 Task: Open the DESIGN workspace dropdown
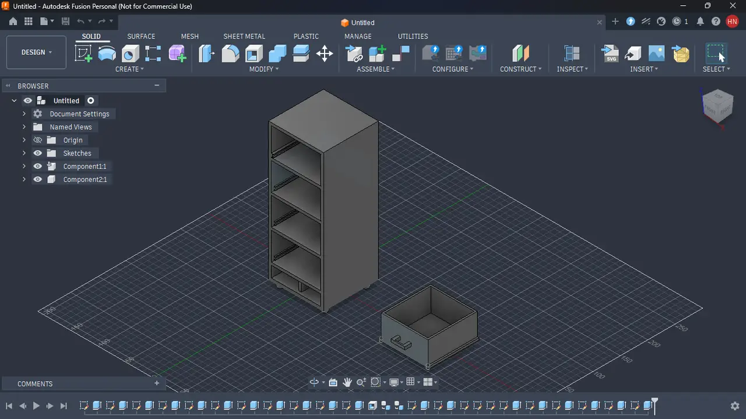(36, 52)
